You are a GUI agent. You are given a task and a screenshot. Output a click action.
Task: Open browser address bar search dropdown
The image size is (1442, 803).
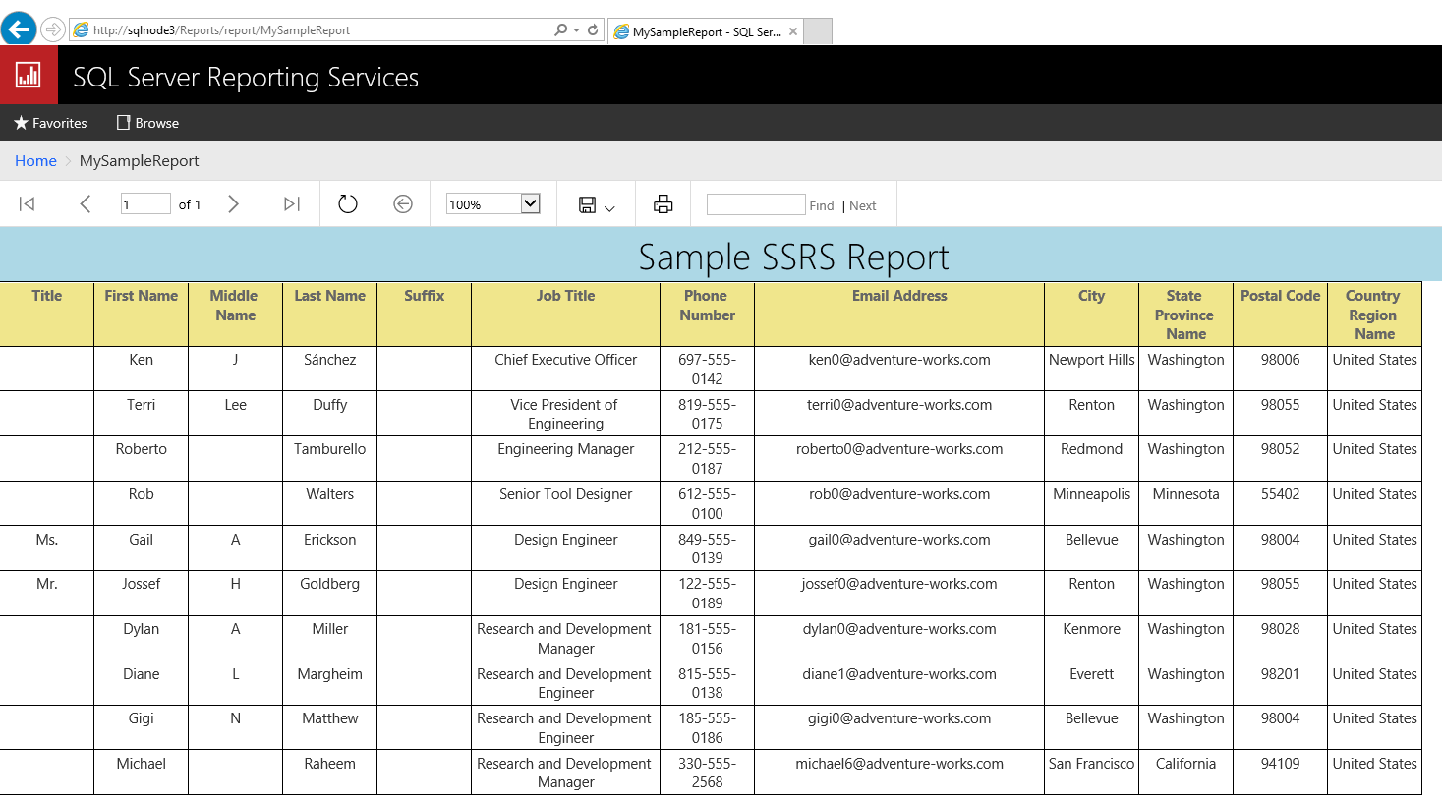click(576, 30)
